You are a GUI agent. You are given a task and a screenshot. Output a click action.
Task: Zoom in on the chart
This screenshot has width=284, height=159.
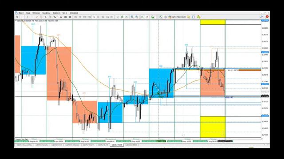pyautogui.click(x=132, y=17)
